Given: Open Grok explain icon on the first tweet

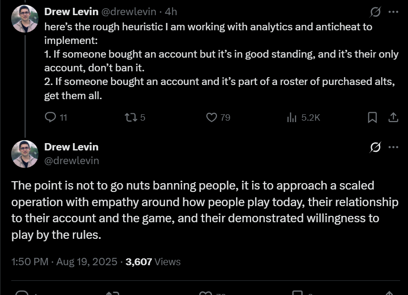Looking at the screenshot, I should [375, 12].
